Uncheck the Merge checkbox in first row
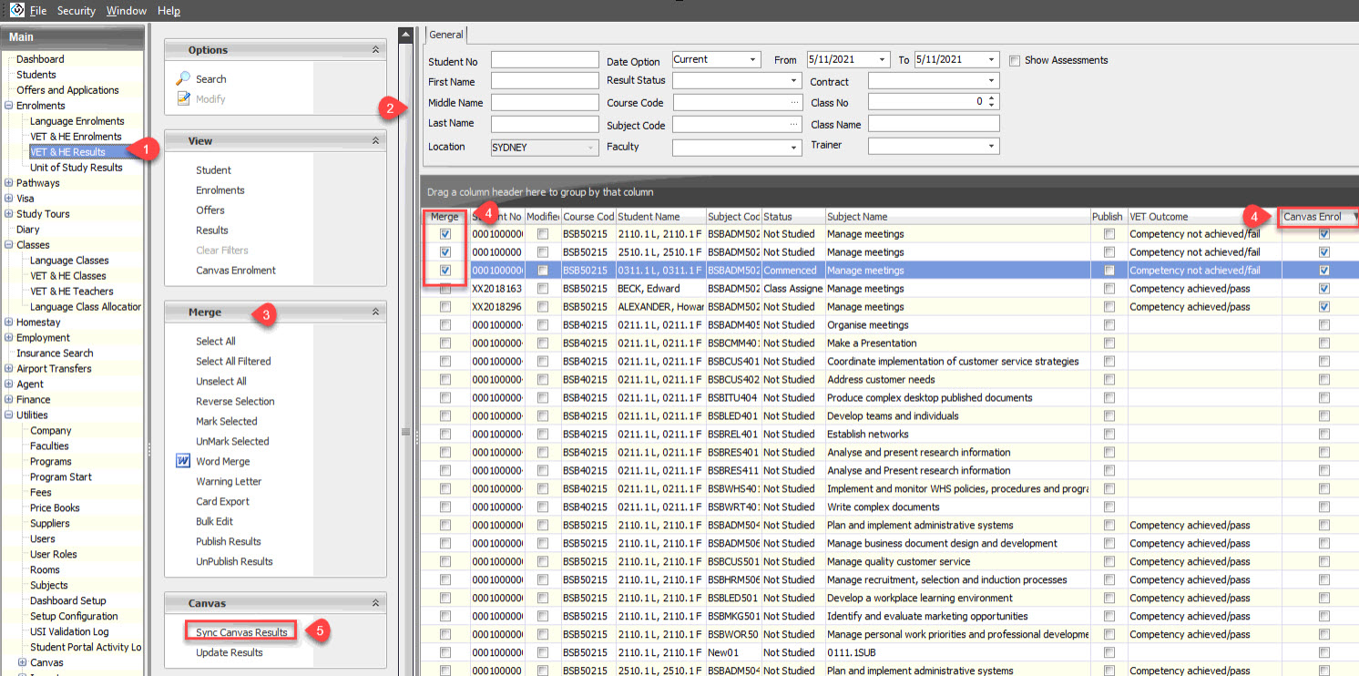Image resolution: width=1359 pixels, height=676 pixels. [445, 234]
